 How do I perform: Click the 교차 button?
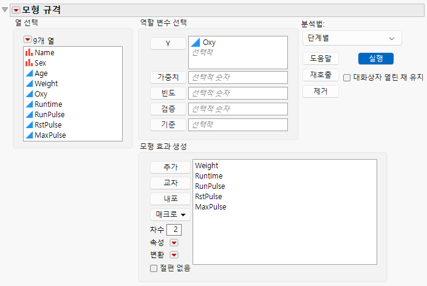click(170, 183)
